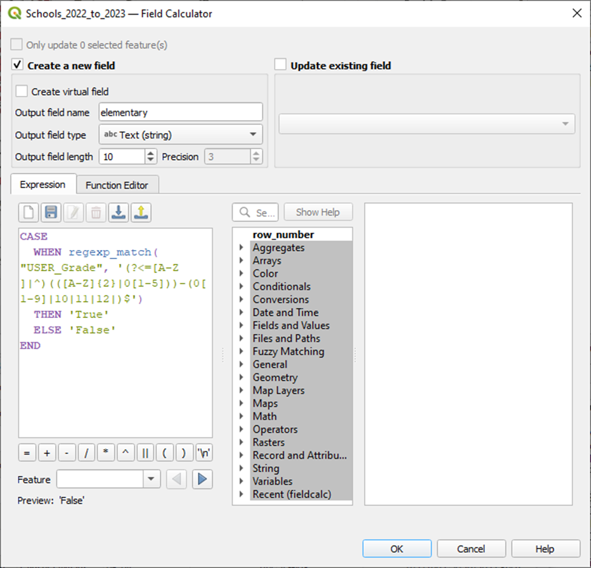The width and height of the screenshot is (591, 568).
Task: Click the Show Help button
Action: [x=318, y=212]
